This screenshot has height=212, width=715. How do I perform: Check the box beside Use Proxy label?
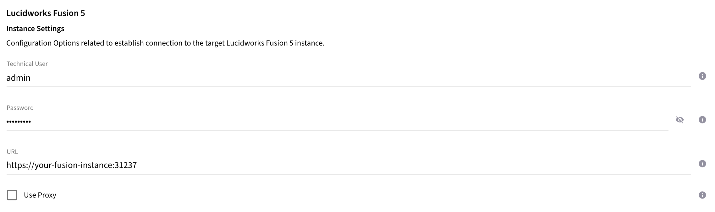12,195
